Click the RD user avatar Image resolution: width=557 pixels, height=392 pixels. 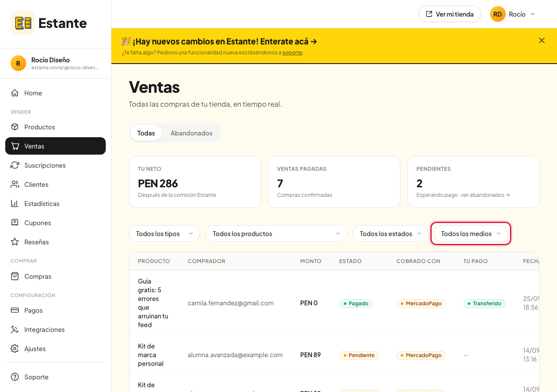coord(498,14)
